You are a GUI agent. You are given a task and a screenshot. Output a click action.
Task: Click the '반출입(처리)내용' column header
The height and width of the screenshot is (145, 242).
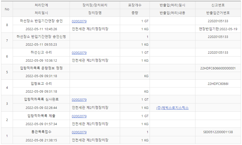click(x=172, y=13)
